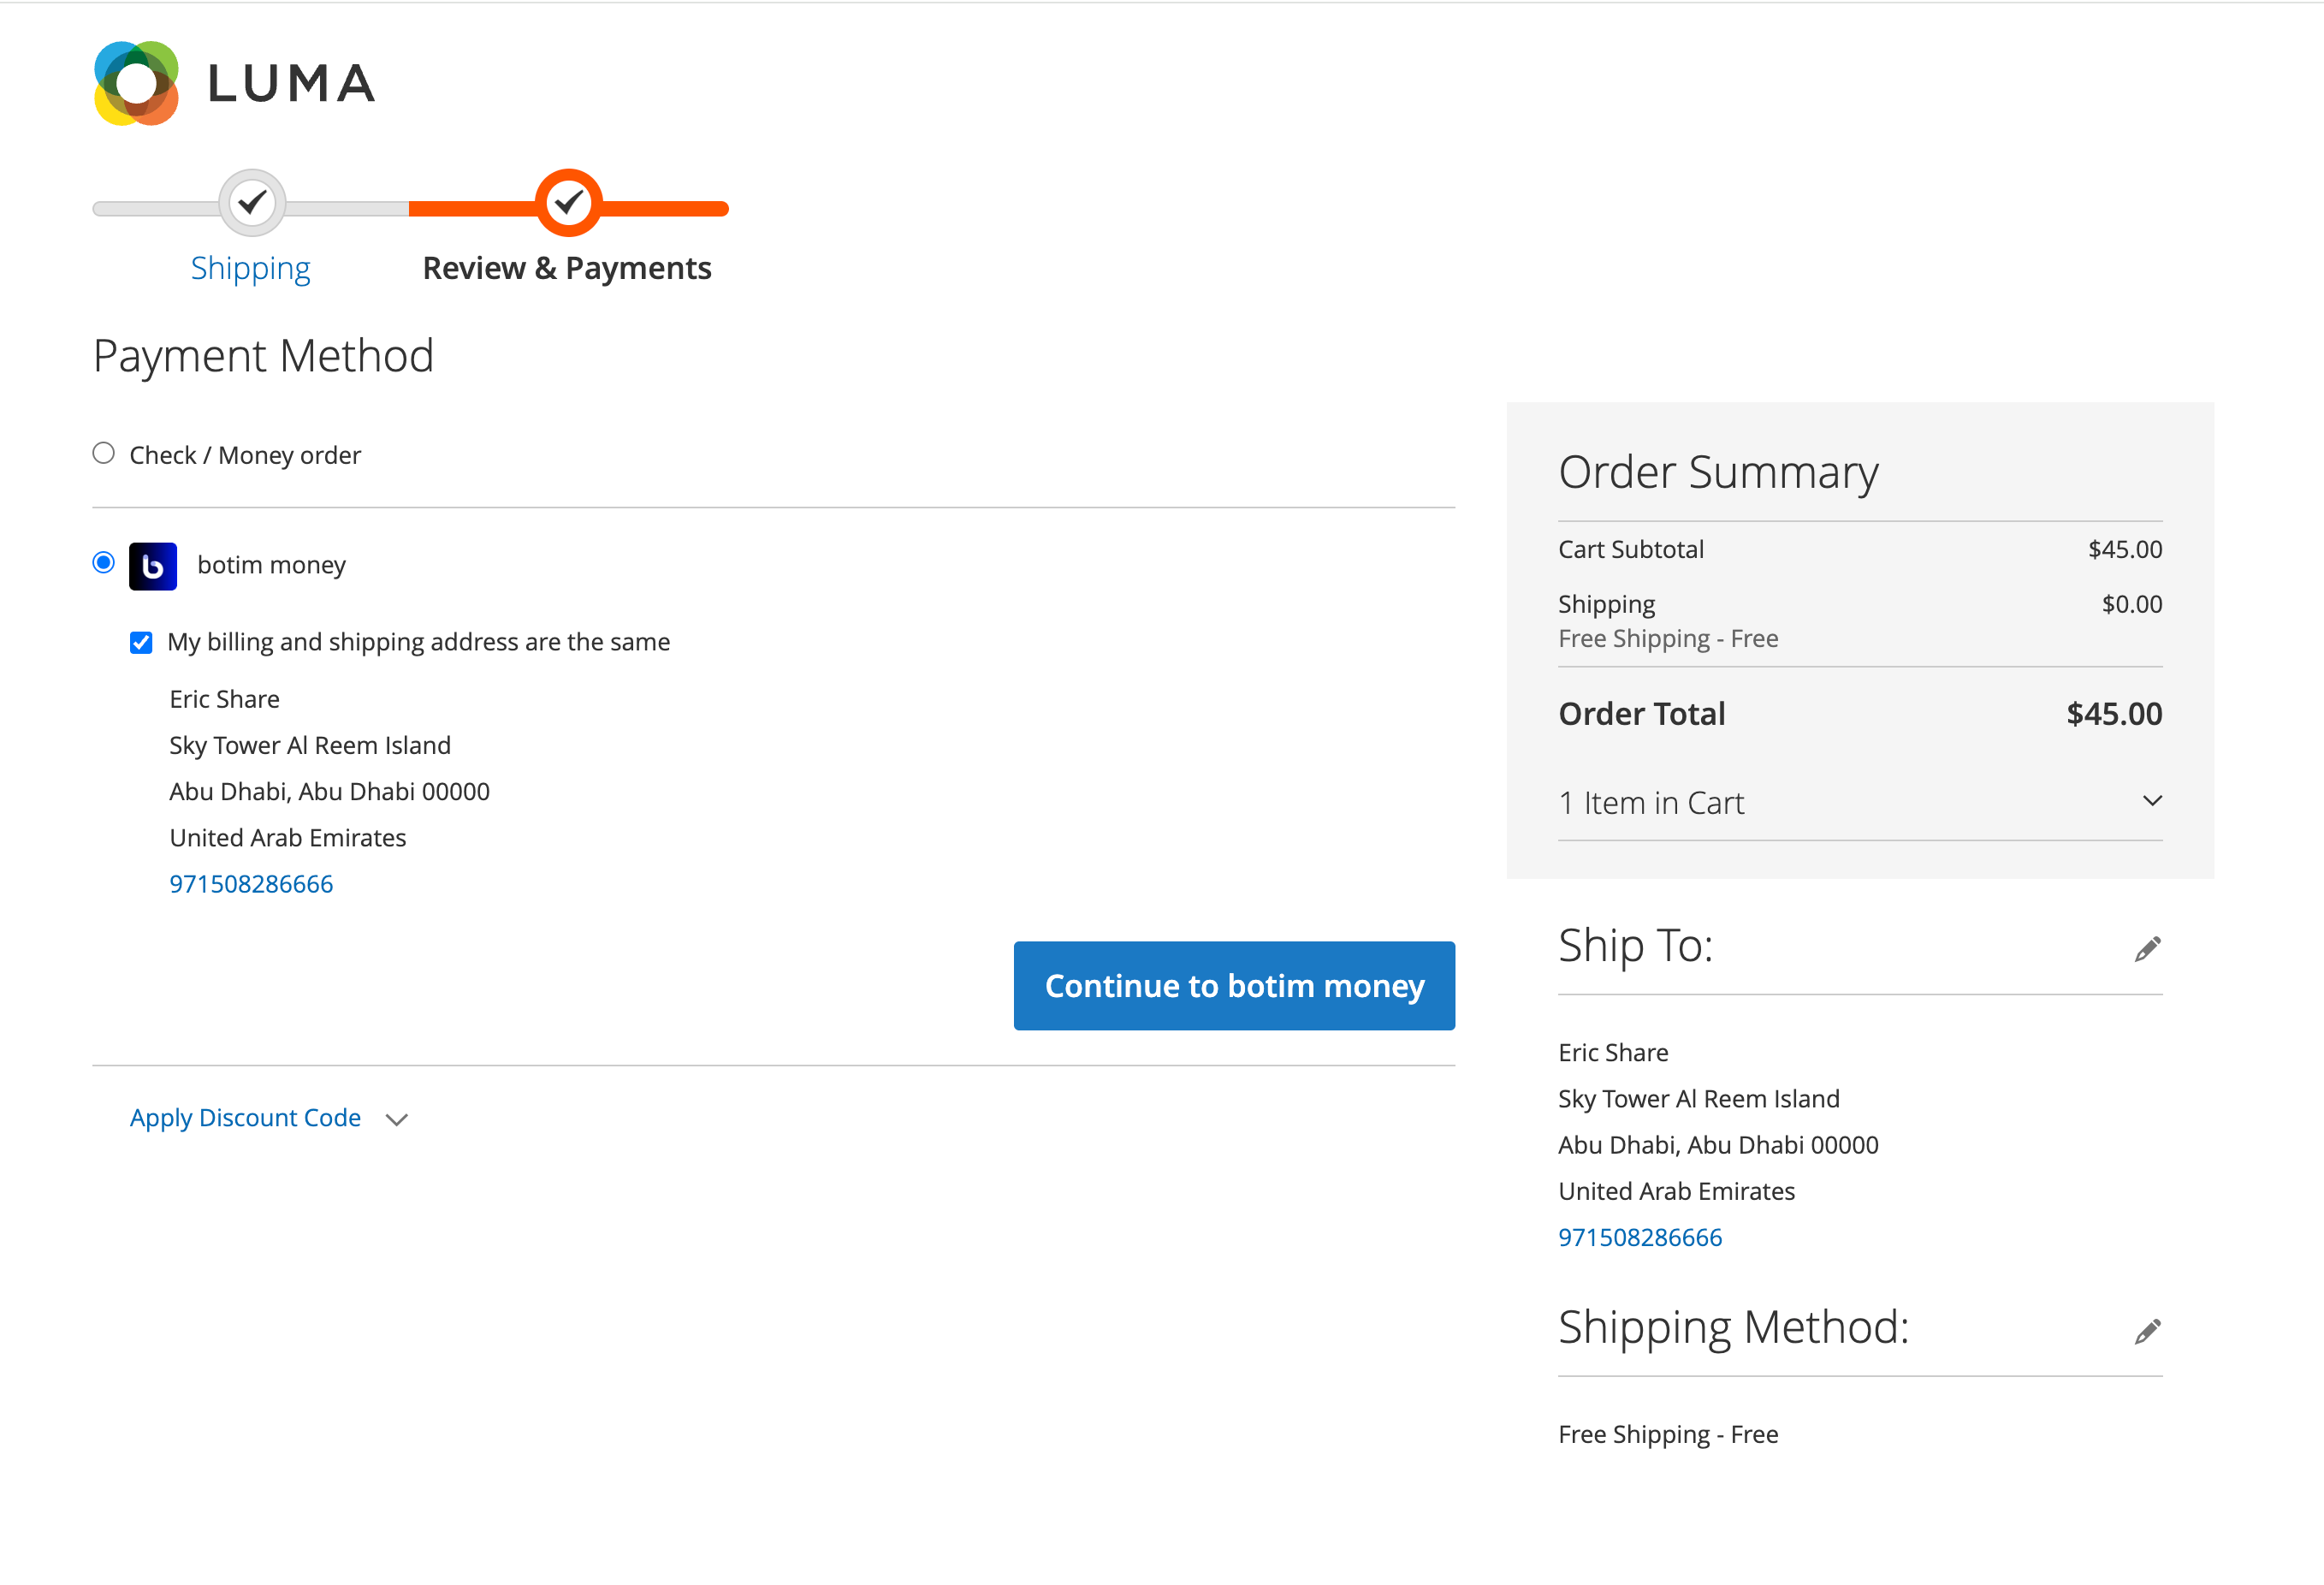Click Sky Tower Al Reem Island in Ship To
2324x1585 pixels.
coord(1698,1099)
